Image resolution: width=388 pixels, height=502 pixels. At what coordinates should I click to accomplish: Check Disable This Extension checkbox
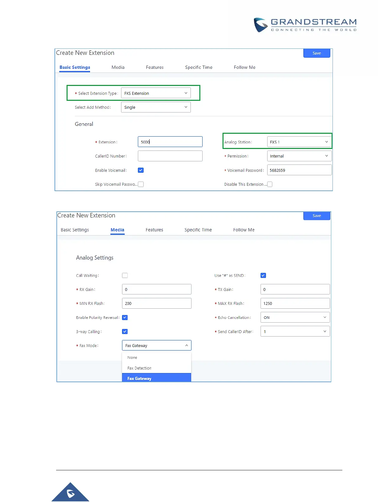pyautogui.click(x=270, y=184)
